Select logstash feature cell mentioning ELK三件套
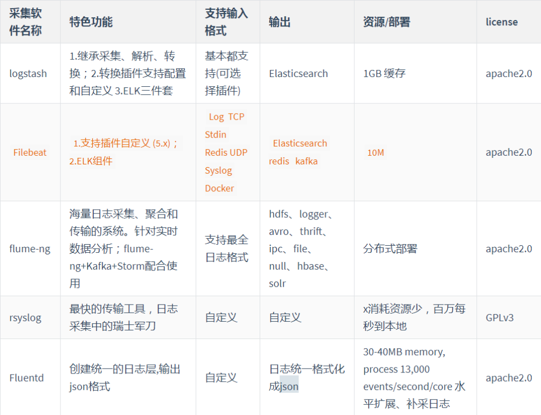The height and width of the screenshot is (415, 541). click(128, 73)
